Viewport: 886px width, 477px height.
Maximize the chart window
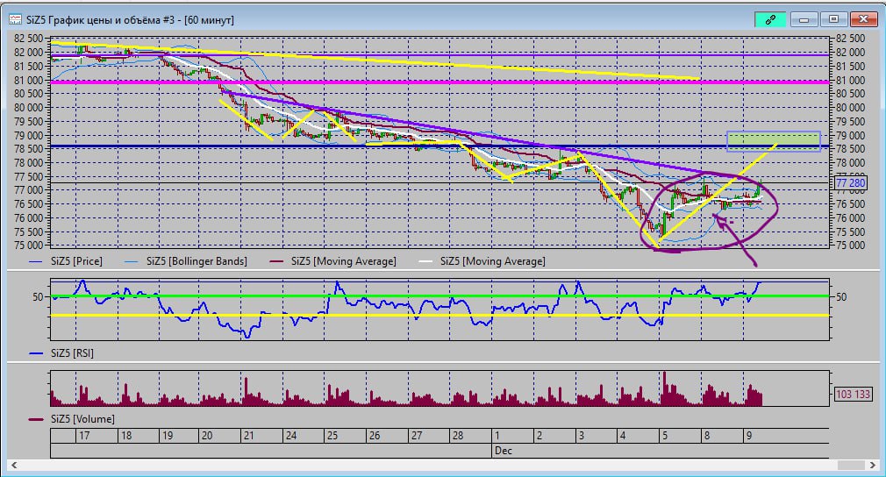(x=833, y=19)
